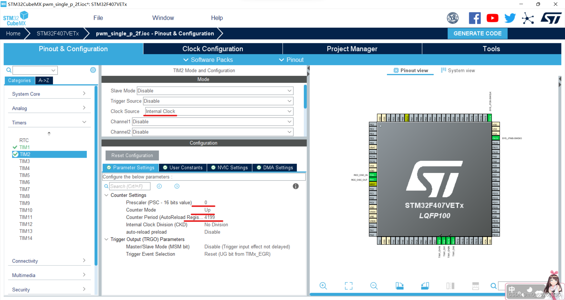
Task: Open the Window menu
Action: click(163, 18)
